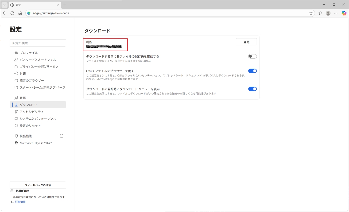Click the 設定の検索 search field
349x212 pixels.
38,43
